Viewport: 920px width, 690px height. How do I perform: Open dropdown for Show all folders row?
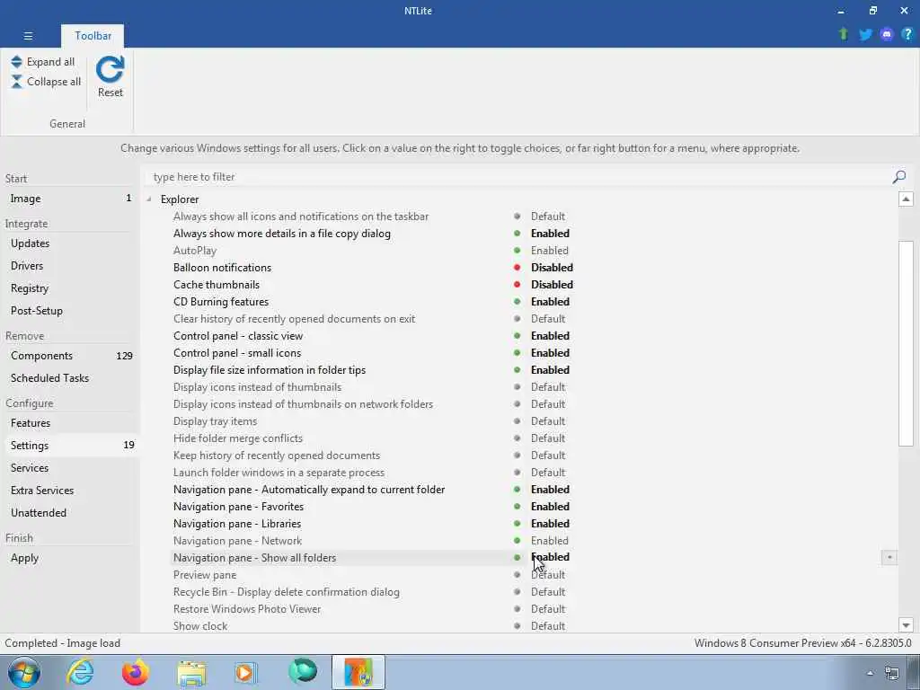[889, 557]
